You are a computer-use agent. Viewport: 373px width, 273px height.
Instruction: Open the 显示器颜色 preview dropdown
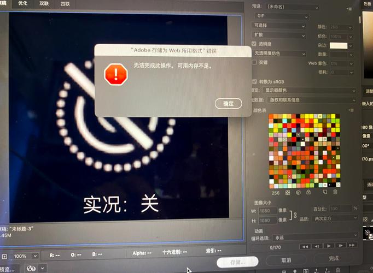[310, 91]
